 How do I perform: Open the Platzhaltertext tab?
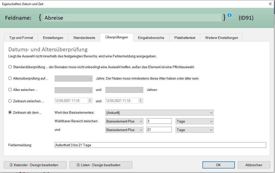tap(185, 38)
